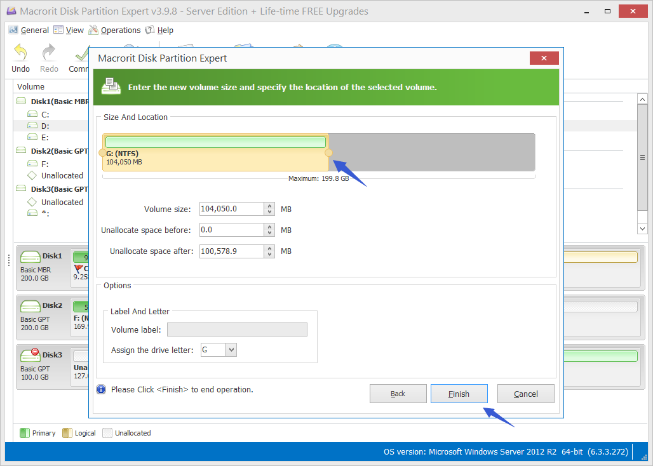Click the dialog header wizard icon
The image size is (653, 466).
pyautogui.click(x=111, y=86)
